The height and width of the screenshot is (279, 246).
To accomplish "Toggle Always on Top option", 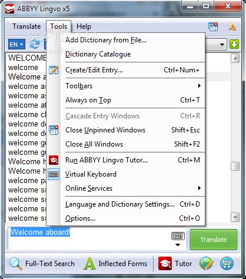I will tap(125, 100).
